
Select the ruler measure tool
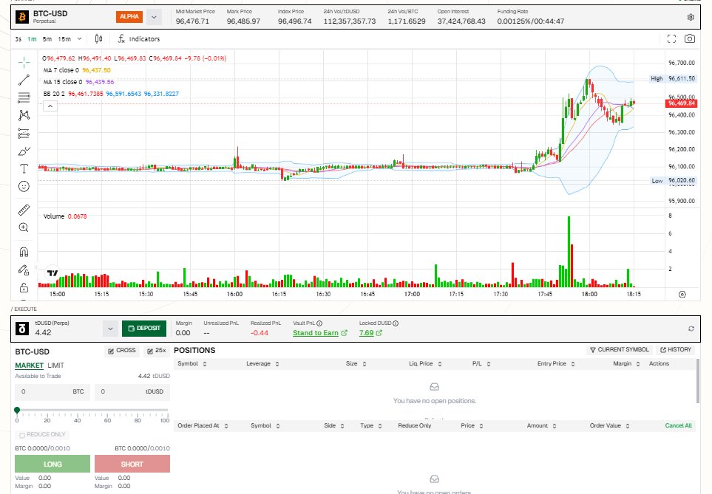(x=24, y=210)
